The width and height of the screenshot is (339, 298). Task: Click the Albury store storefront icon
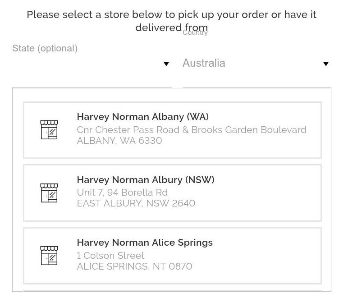(49, 193)
